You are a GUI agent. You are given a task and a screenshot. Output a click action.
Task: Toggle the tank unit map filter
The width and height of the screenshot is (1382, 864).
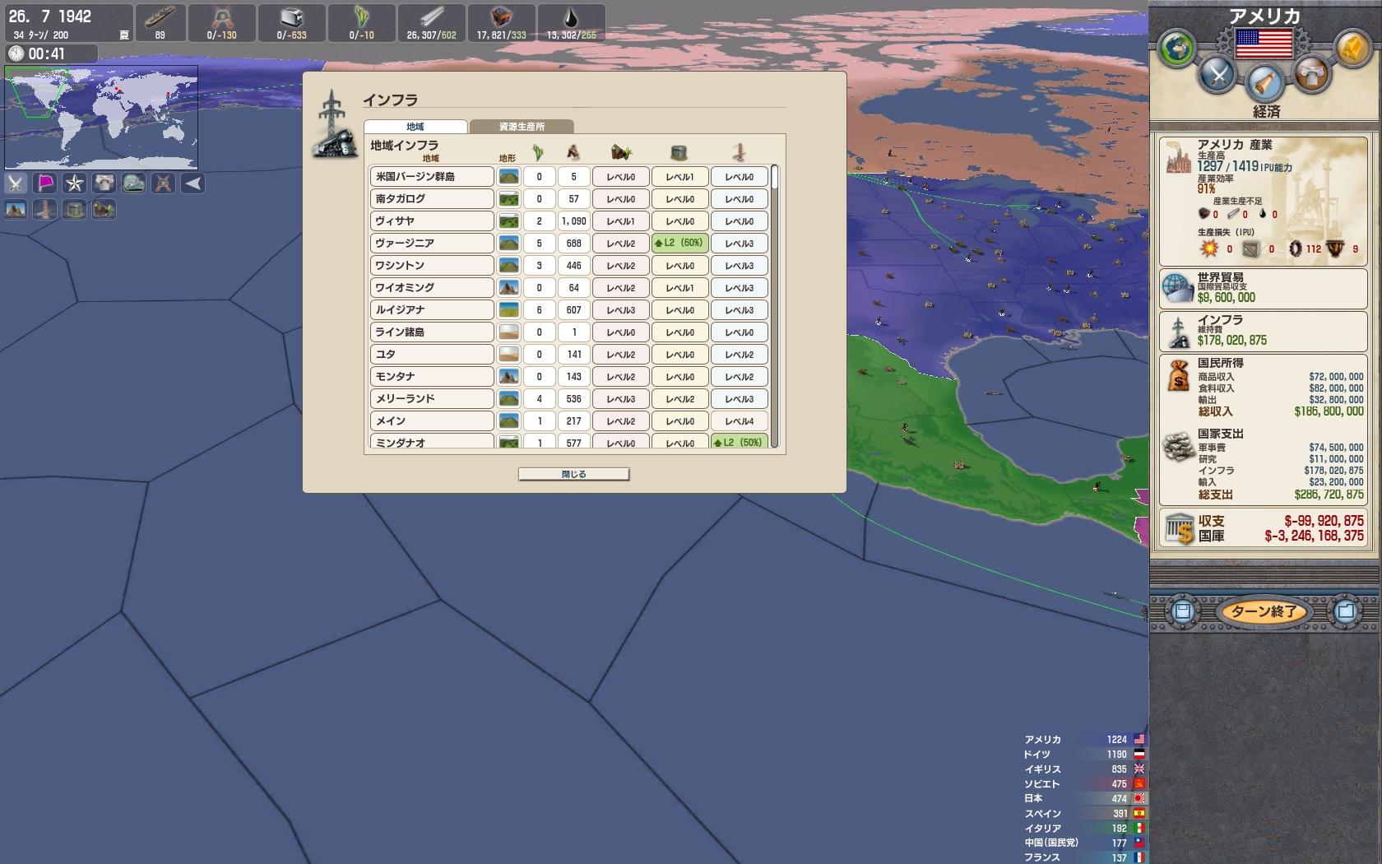tap(134, 183)
